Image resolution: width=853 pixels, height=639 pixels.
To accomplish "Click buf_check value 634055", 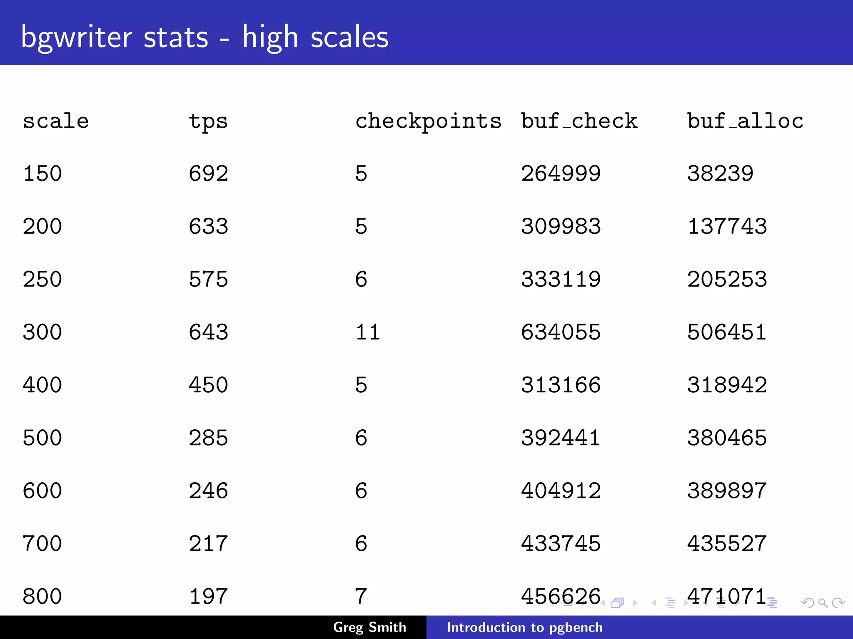I will [x=561, y=332].
